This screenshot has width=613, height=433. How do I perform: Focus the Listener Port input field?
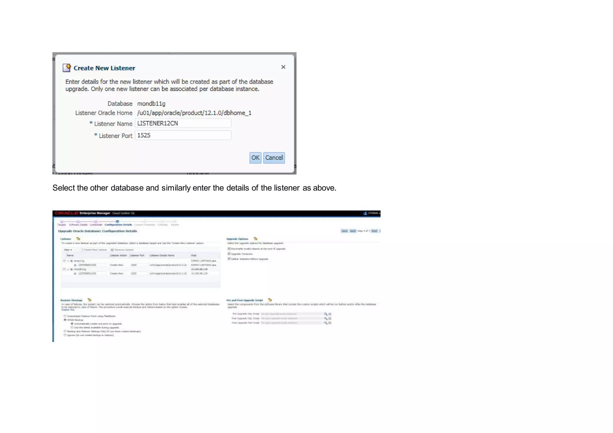point(183,135)
